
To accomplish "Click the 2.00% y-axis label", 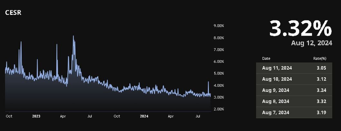I will pyautogui.click(x=219, y=109).
